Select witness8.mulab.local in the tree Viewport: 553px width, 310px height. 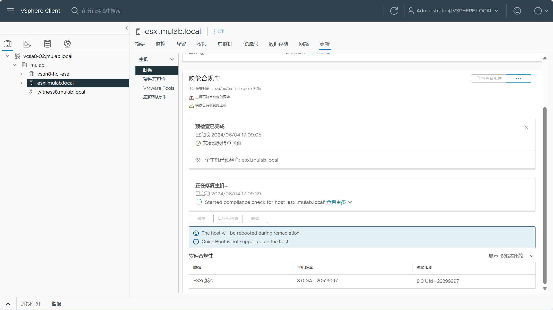pos(61,92)
